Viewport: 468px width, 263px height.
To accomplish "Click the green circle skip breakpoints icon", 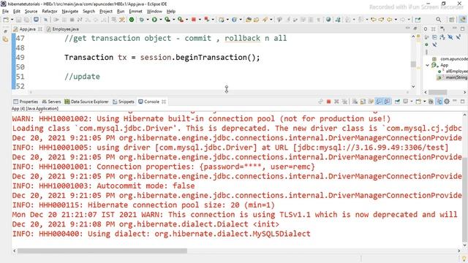I will [x=132, y=20].
